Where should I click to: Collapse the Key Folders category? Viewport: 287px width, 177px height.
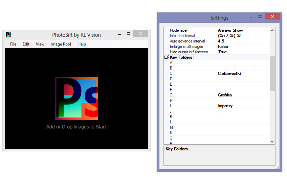[x=166, y=57]
